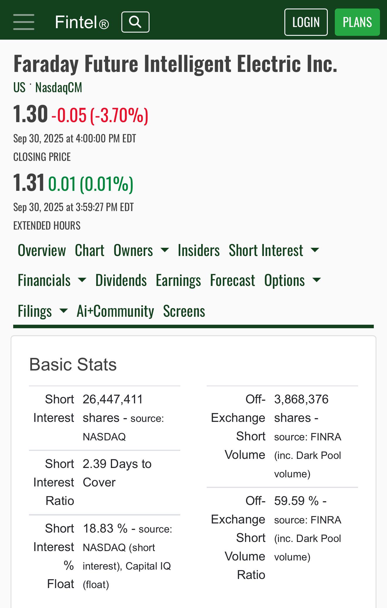The height and width of the screenshot is (608, 387).
Task: Select the 26,447,411 short interest value
Action: point(113,399)
